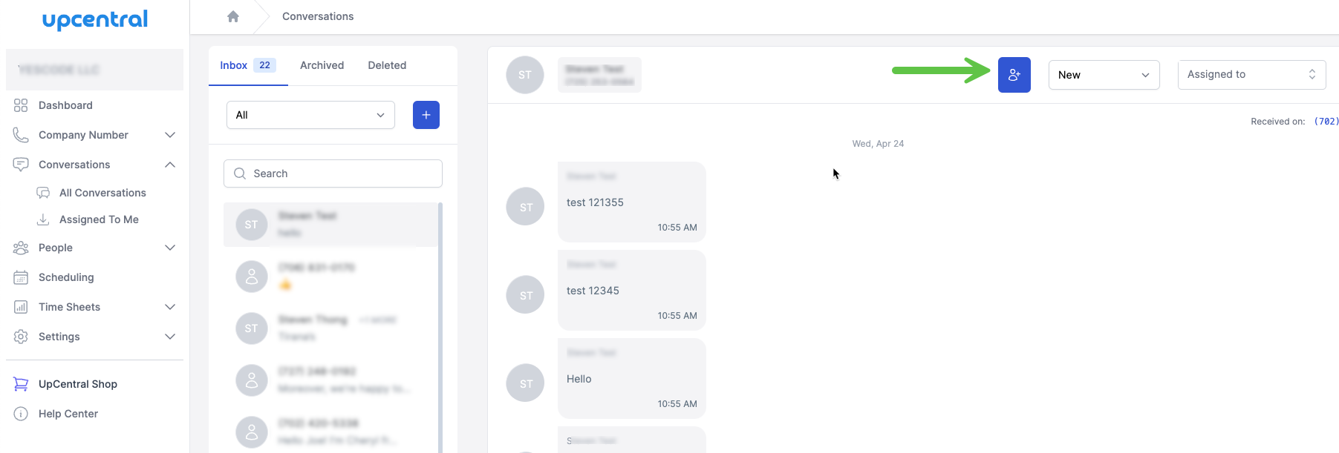Screen dimensions: 1339x453
Task: Open the UpCentral Shop cart icon
Action: click(20, 383)
